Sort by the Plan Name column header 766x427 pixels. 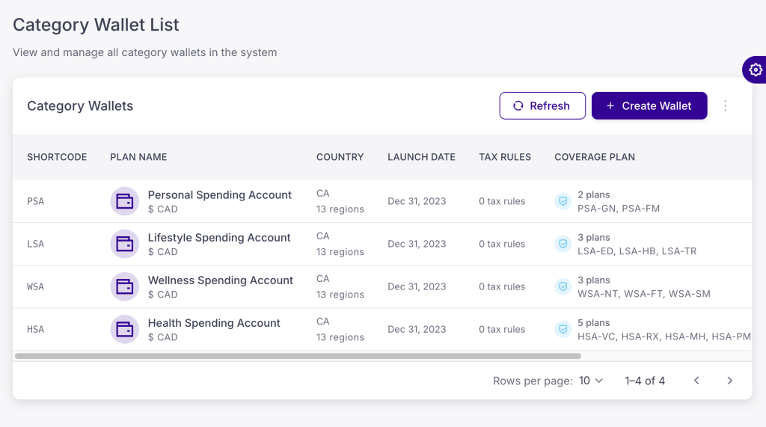click(x=138, y=157)
